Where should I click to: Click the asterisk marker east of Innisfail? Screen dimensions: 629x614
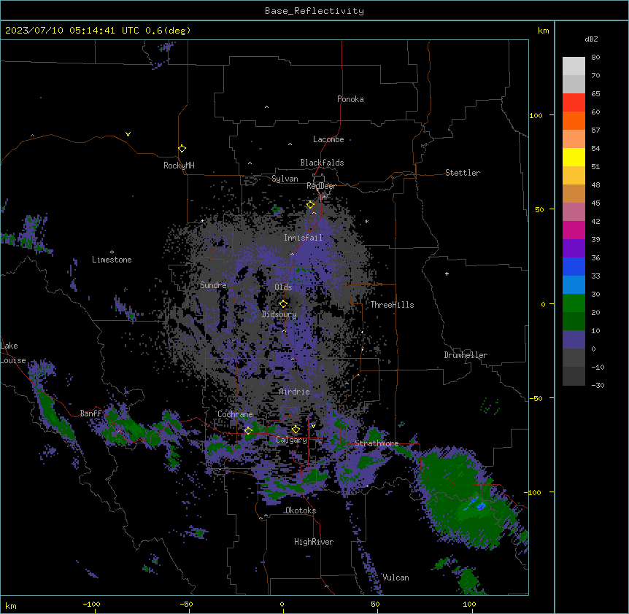366,221
